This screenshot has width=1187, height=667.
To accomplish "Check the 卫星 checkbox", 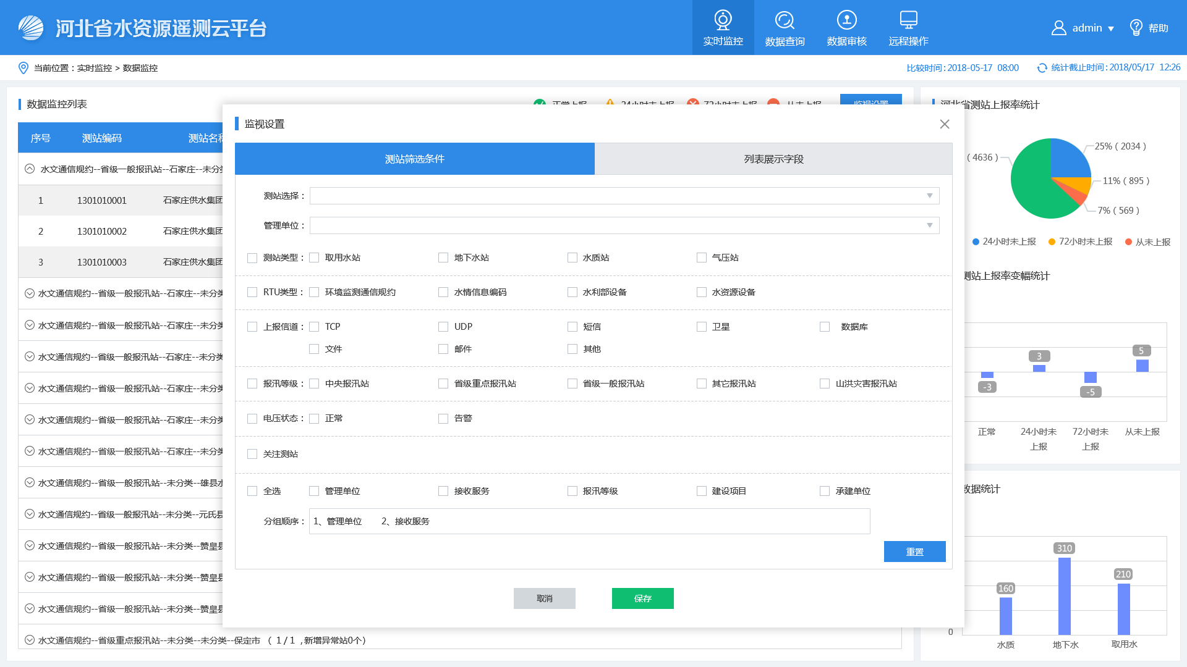I will 702,327.
